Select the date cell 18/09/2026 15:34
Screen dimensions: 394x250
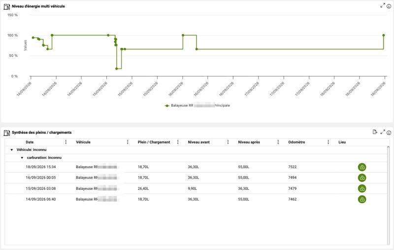point(41,167)
